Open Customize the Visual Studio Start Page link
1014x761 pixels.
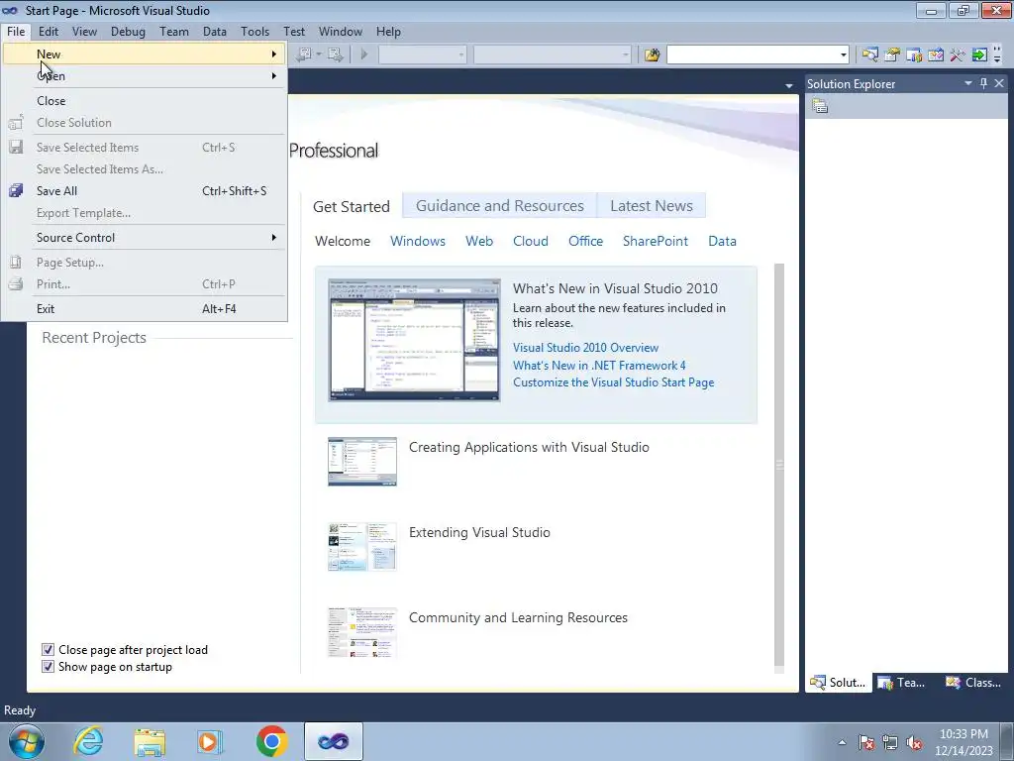(x=613, y=381)
